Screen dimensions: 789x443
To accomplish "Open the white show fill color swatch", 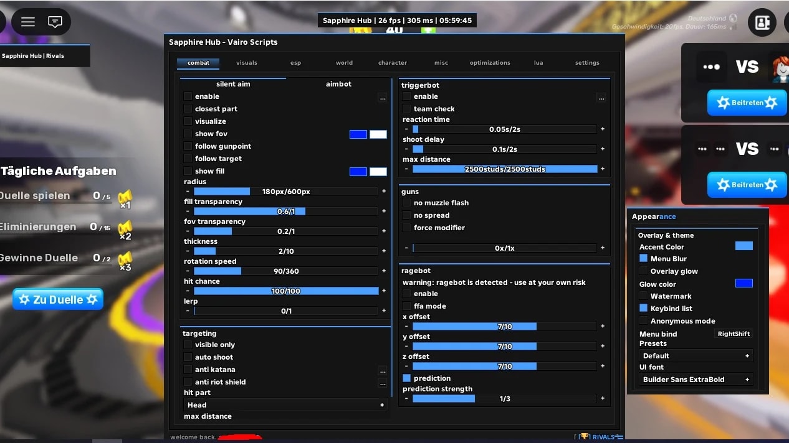I will tap(378, 172).
